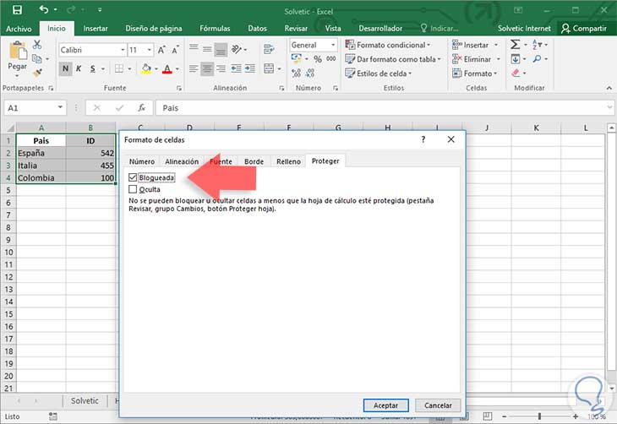Switch to the Fórmulas ribbon tab

[215, 29]
